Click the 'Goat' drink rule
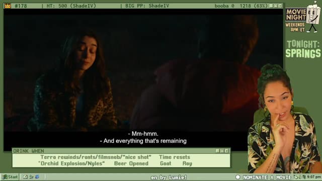 coord(166,163)
